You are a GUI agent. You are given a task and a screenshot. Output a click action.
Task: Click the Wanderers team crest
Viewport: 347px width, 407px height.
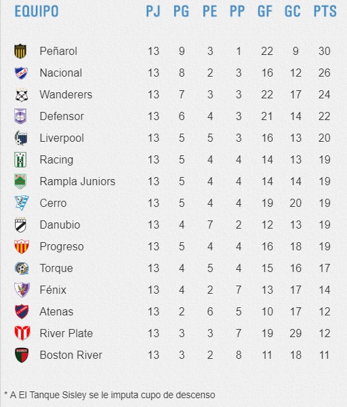22,95
